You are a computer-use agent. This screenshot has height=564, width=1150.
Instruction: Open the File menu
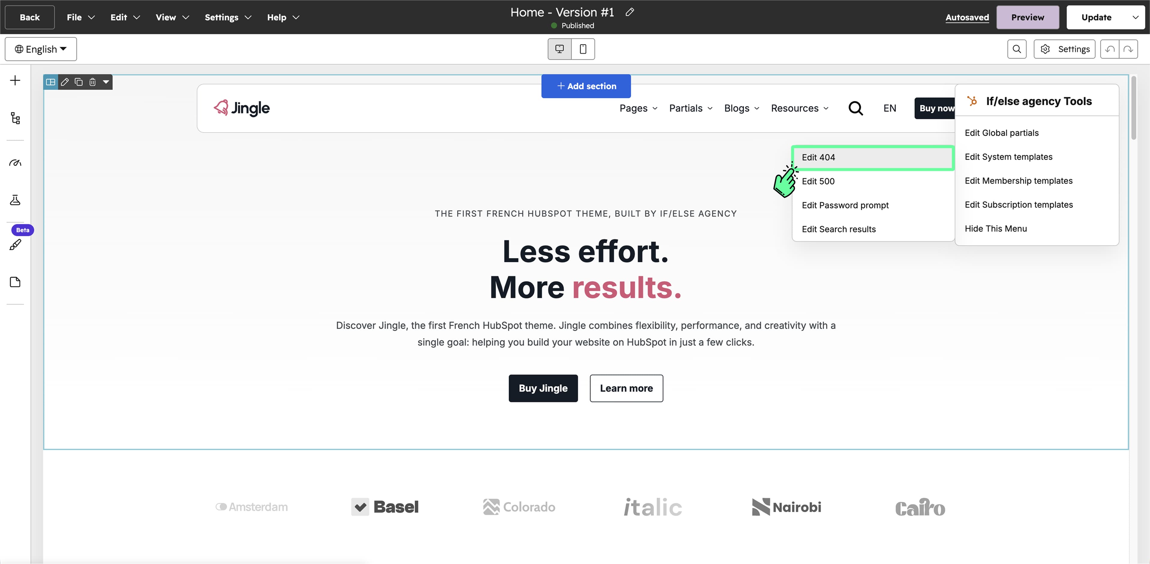tap(80, 17)
